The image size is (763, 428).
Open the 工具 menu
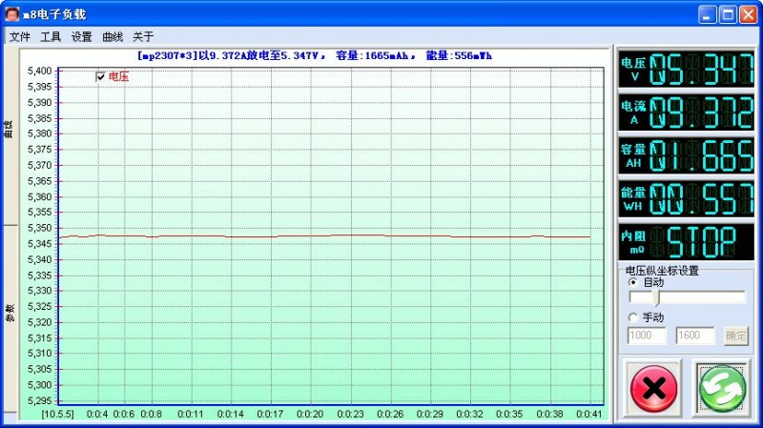[51, 37]
